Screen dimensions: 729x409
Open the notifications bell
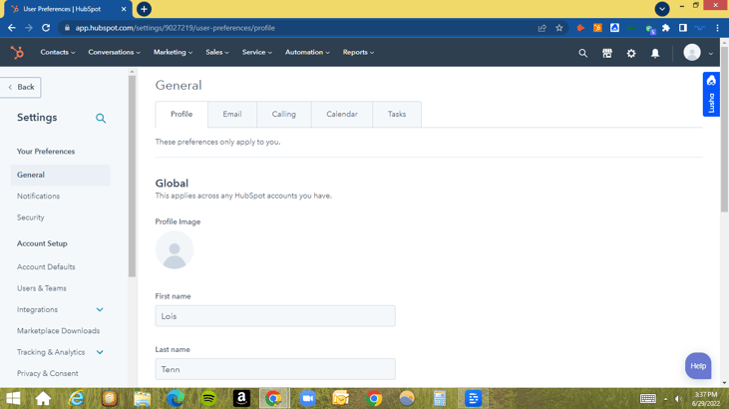(655, 53)
